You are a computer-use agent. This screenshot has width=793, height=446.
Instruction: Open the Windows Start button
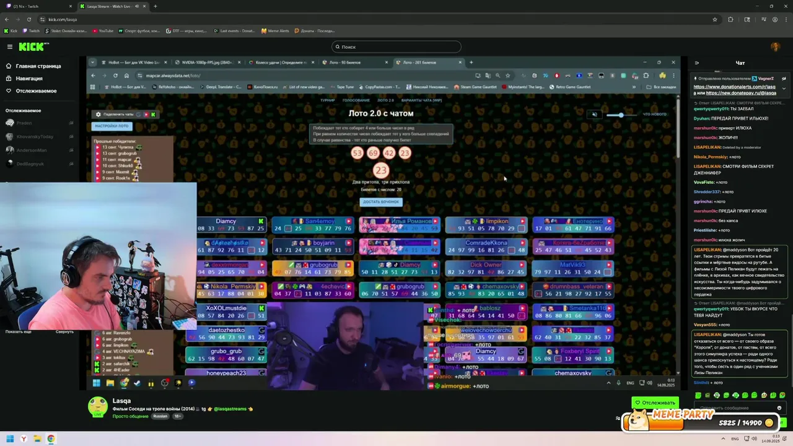(9, 439)
